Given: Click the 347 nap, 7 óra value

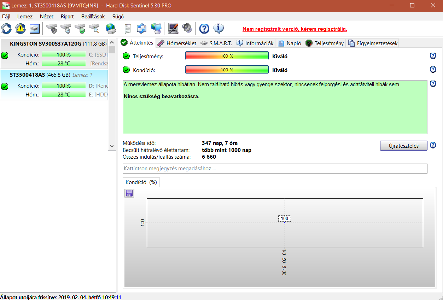Looking at the screenshot, I should click(x=220, y=143).
